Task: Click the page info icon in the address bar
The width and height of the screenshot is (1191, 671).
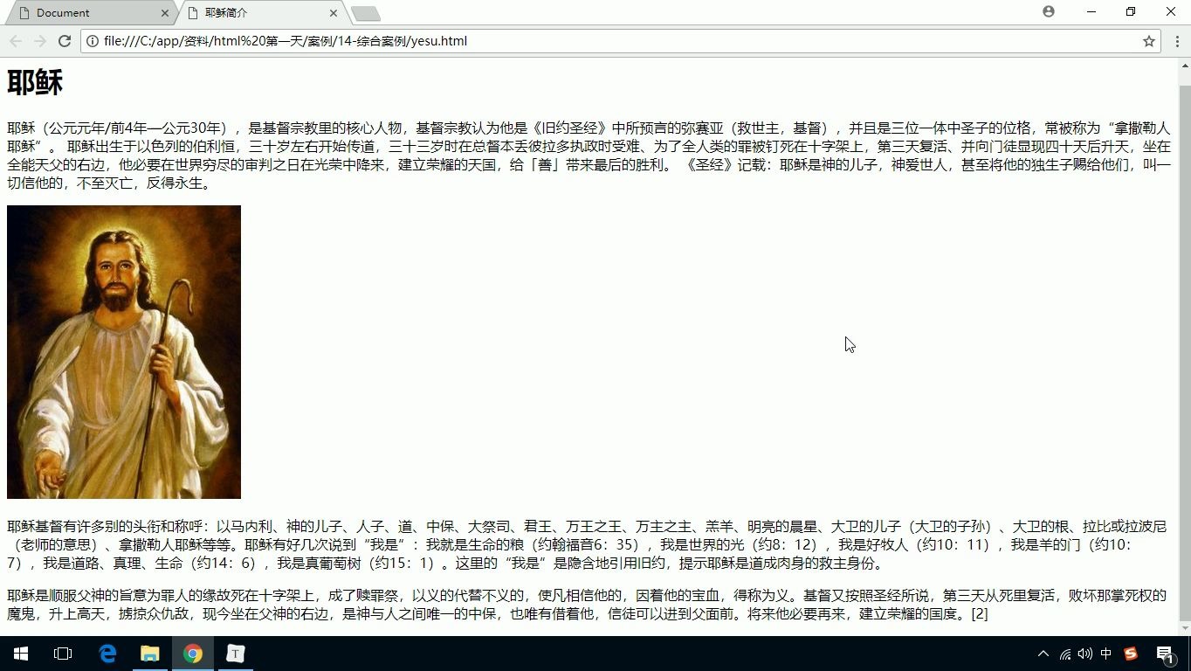Action: [x=92, y=40]
